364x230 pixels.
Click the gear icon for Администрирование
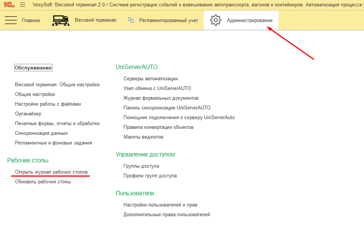pos(216,20)
